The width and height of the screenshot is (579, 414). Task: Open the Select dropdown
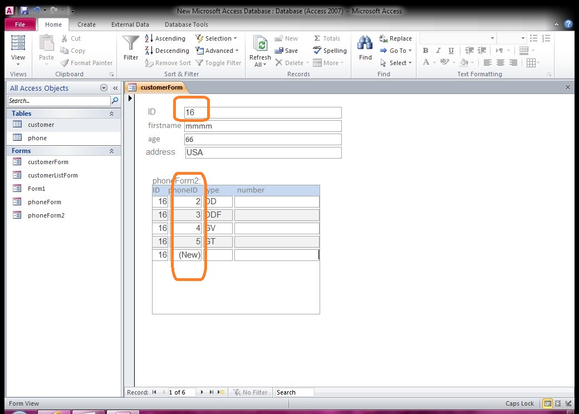(x=395, y=63)
